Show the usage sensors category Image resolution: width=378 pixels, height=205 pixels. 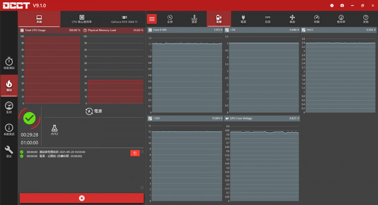pos(341,19)
